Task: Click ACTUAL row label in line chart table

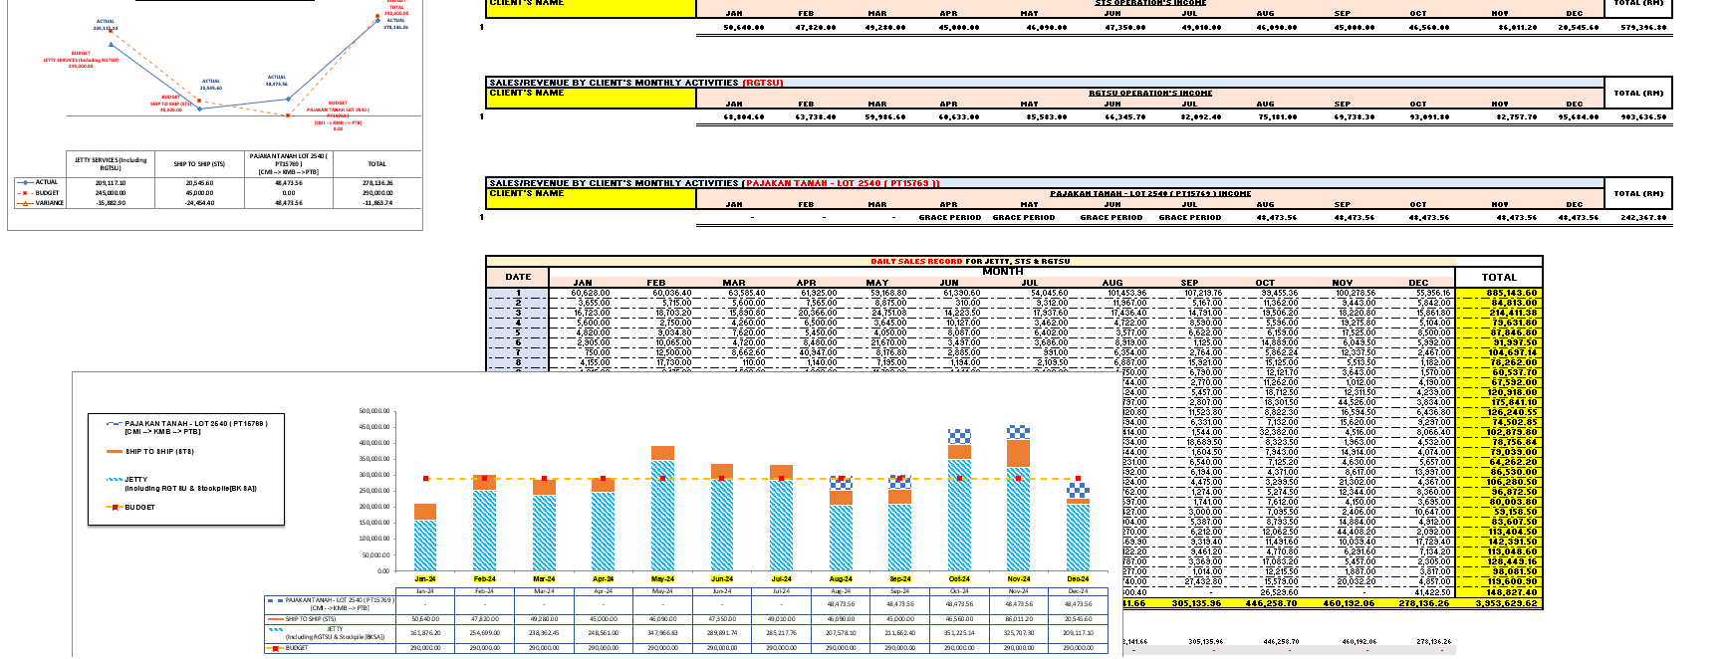Action: [x=47, y=182]
